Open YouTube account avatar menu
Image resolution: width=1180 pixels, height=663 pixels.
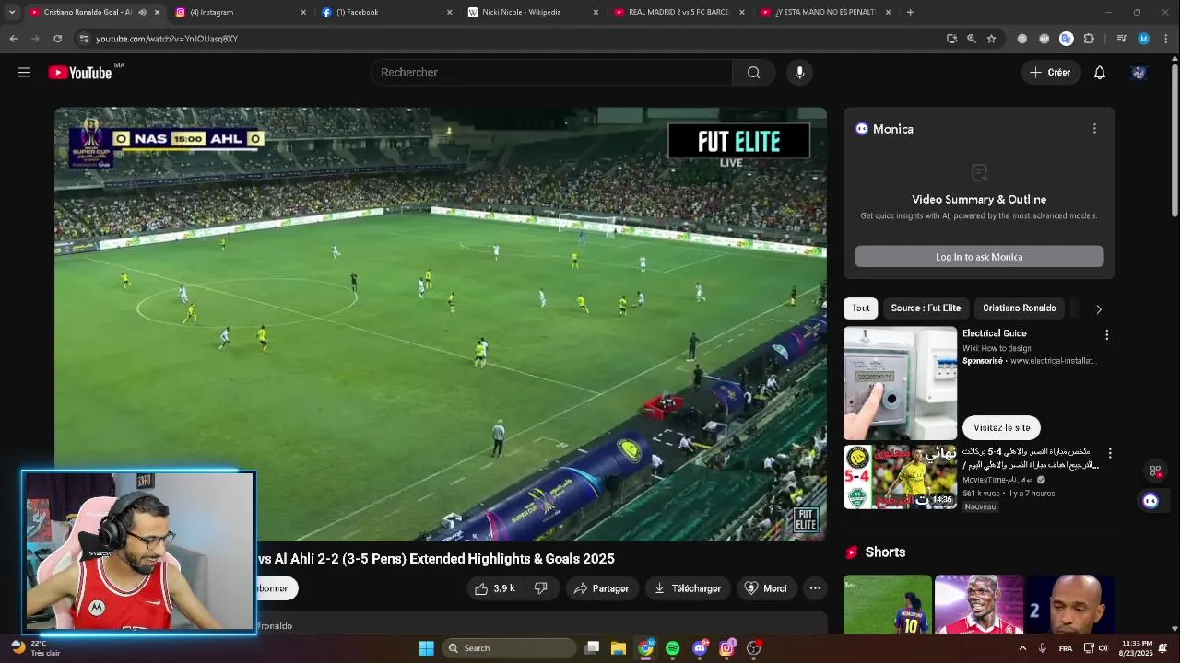pyautogui.click(x=1139, y=72)
